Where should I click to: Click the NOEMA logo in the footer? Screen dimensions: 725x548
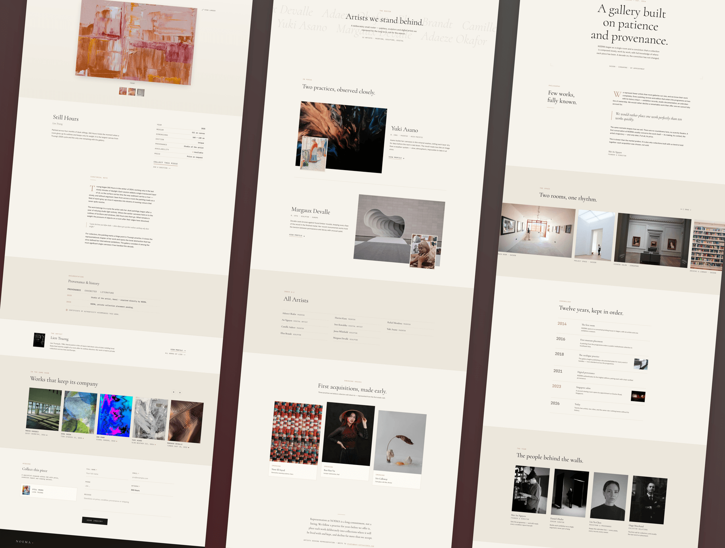pyautogui.click(x=25, y=542)
